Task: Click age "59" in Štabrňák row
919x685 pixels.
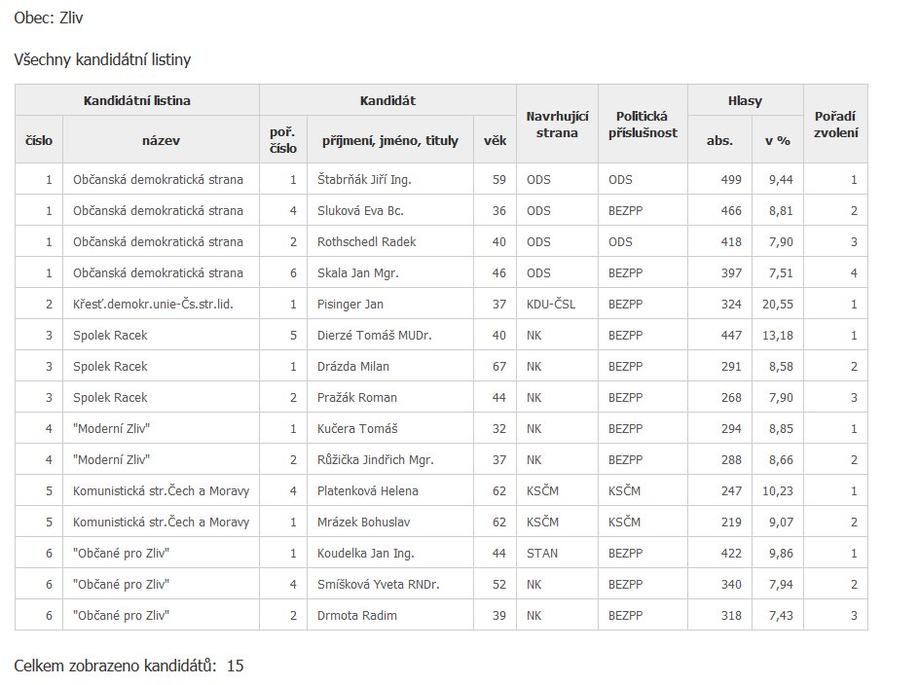Action: [x=498, y=179]
